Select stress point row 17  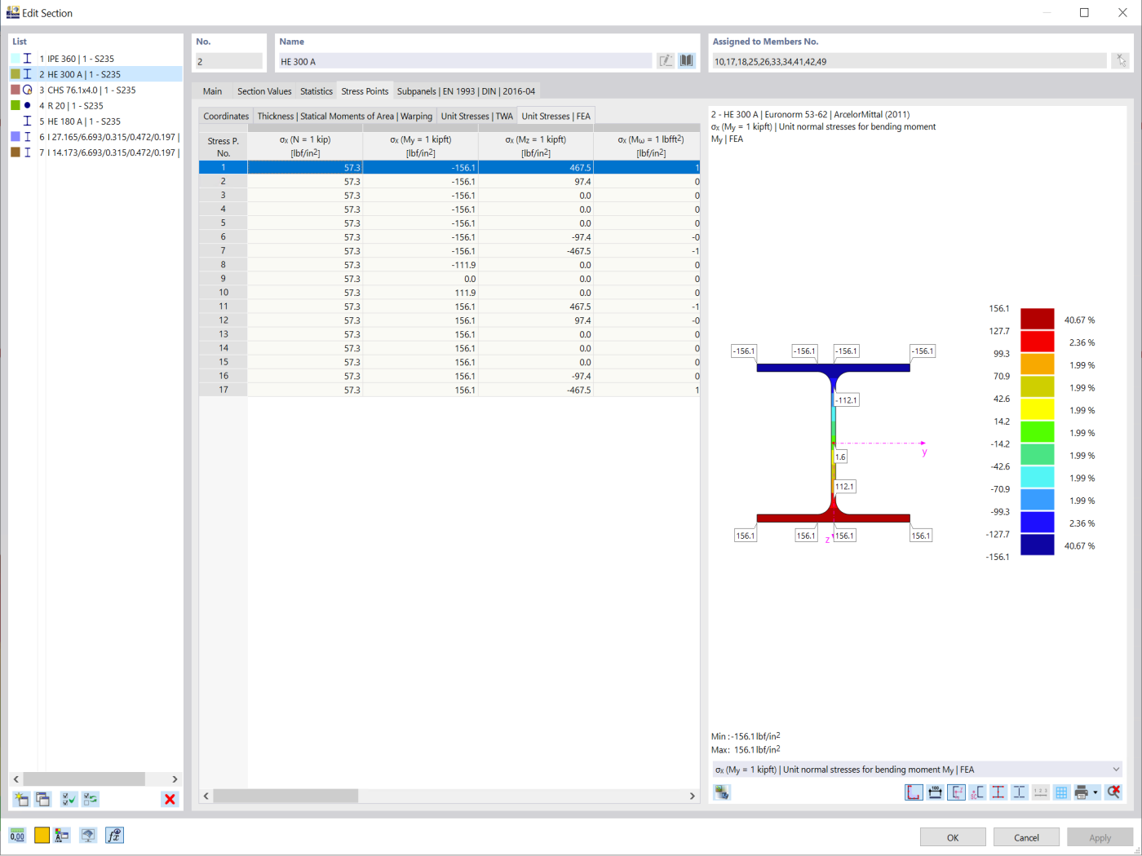pos(449,390)
